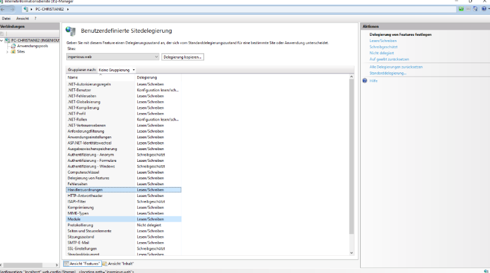Select SSL-Einstellungen row
The width and height of the screenshot is (490, 273).
pyautogui.click(x=124, y=249)
